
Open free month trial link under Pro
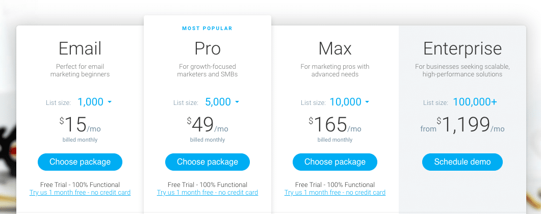tap(208, 192)
